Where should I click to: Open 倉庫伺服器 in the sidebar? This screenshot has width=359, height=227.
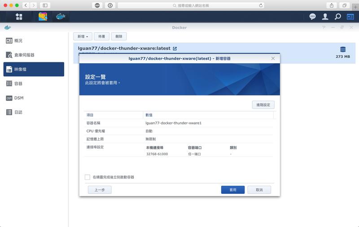pyautogui.click(x=34, y=55)
